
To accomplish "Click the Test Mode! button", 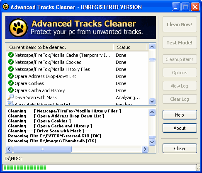I will click(180, 43).
